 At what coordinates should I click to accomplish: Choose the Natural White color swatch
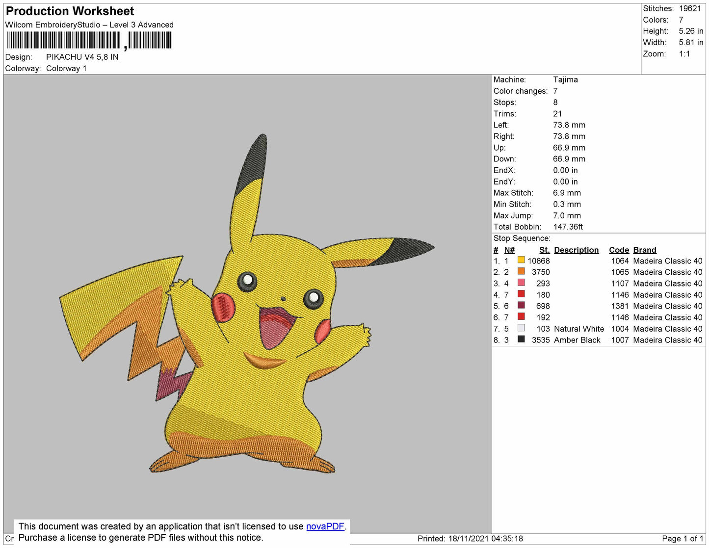(521, 328)
